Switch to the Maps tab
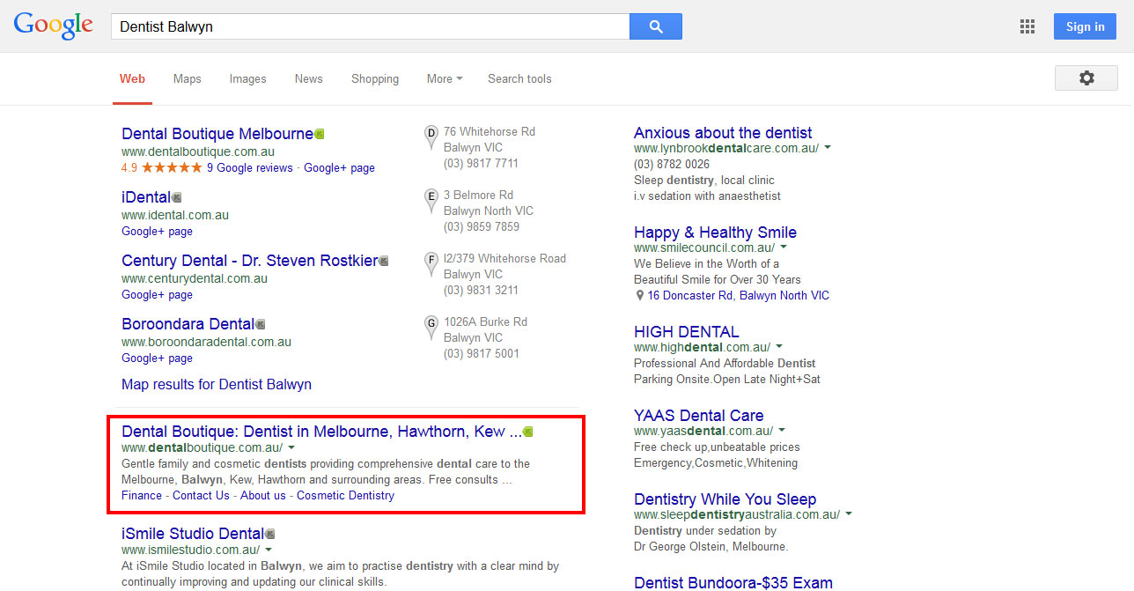 click(x=188, y=78)
